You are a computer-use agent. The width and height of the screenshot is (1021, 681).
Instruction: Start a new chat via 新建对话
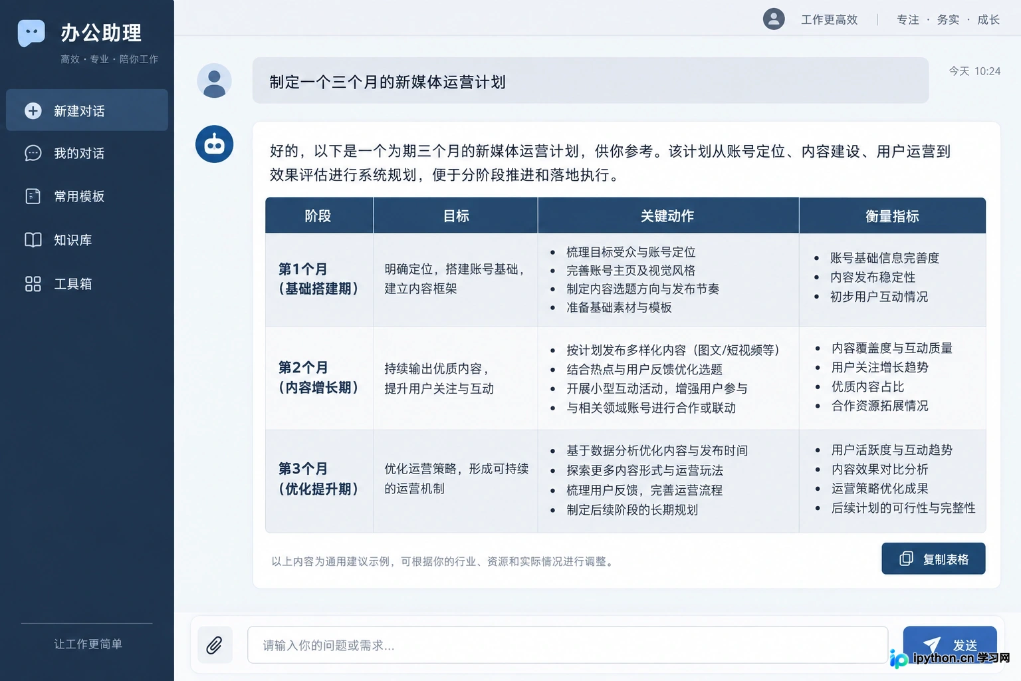pos(87,110)
